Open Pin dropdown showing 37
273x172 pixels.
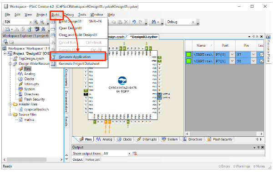(253, 55)
